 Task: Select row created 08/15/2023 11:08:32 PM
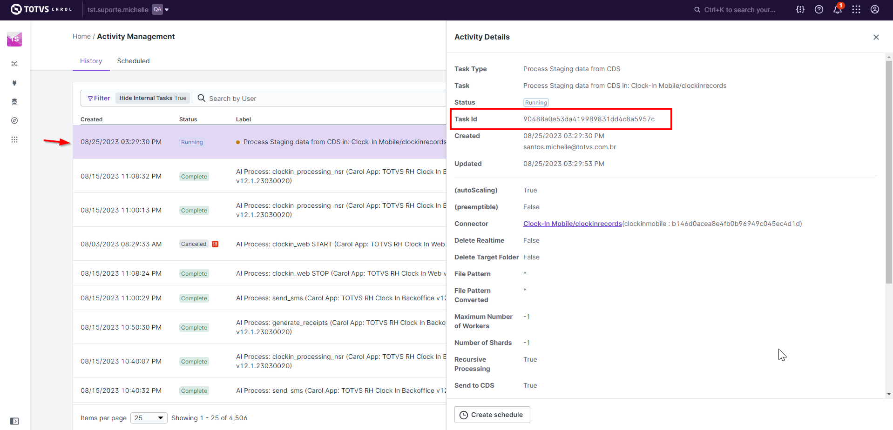[x=259, y=176]
